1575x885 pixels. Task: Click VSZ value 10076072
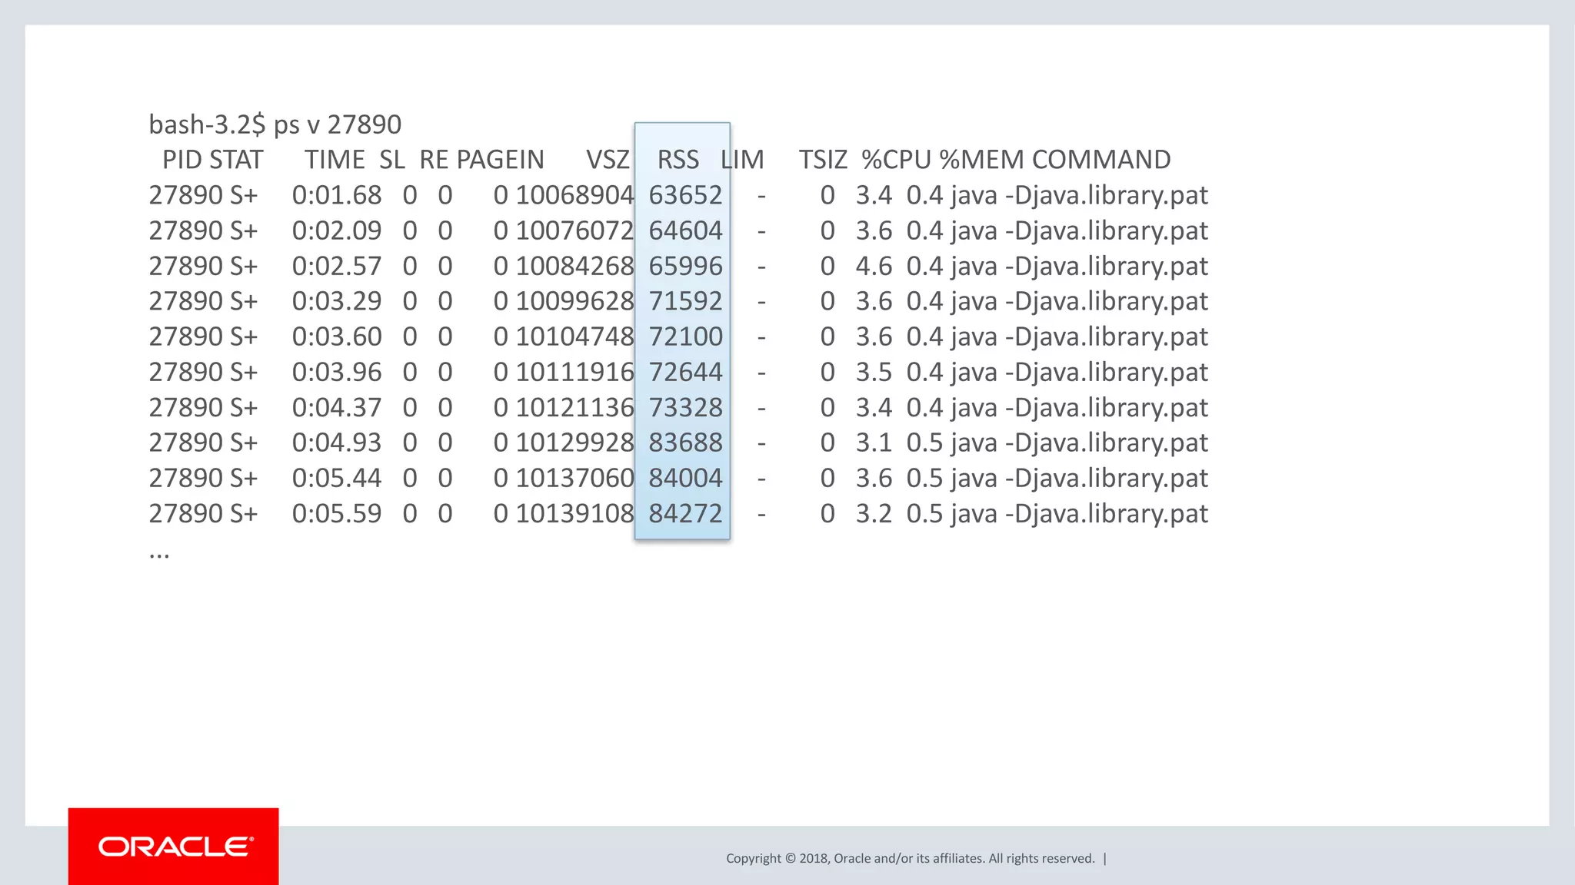tap(574, 230)
